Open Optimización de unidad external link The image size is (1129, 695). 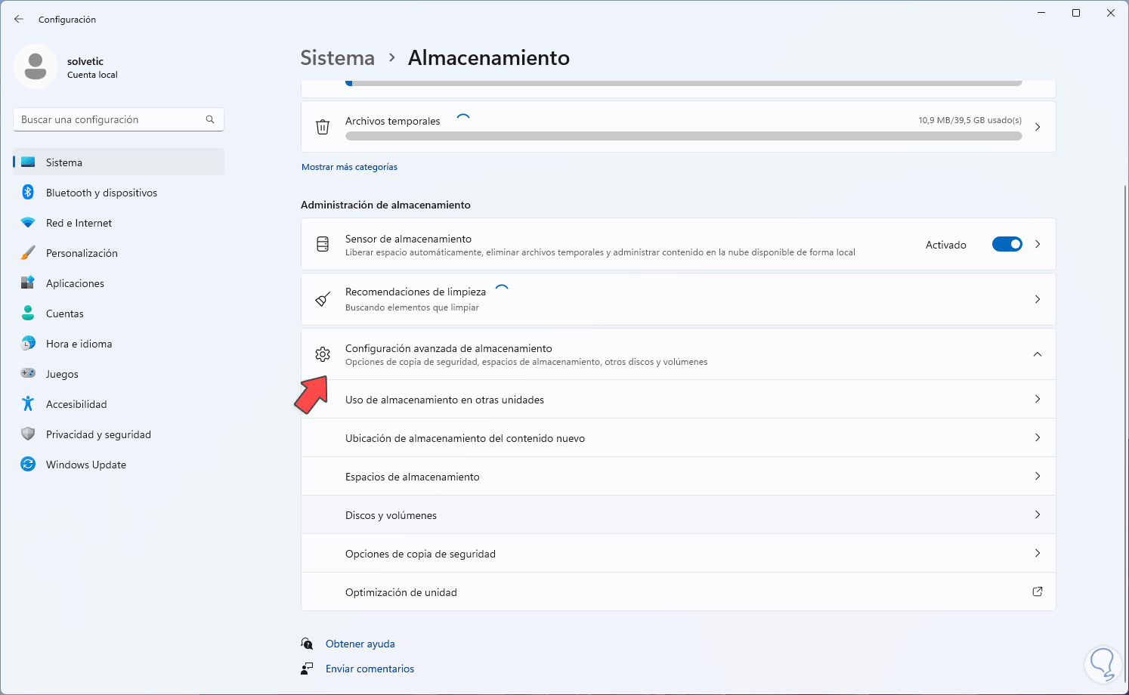pos(1038,592)
